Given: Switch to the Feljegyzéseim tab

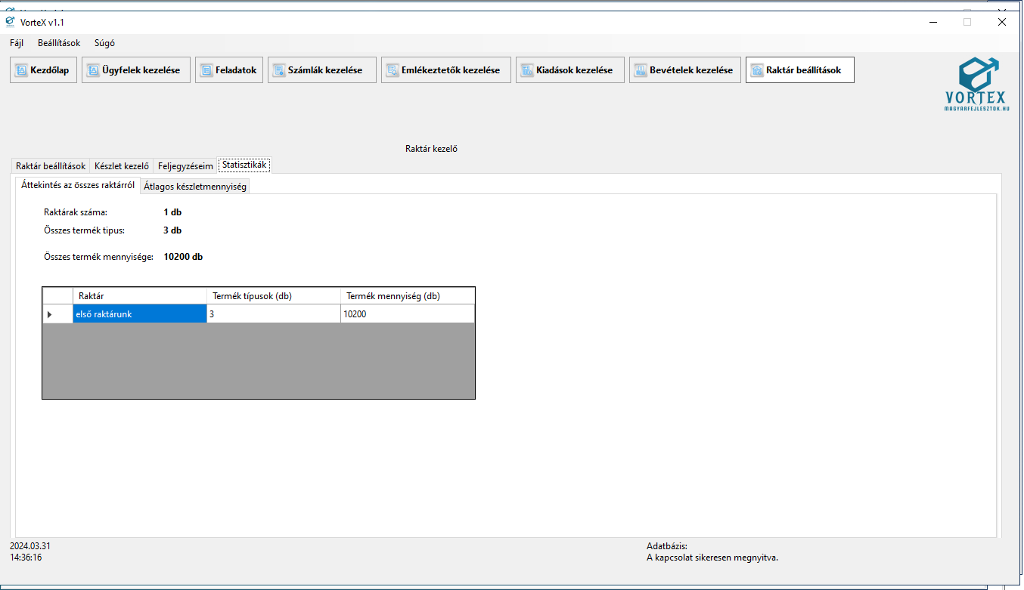Looking at the screenshot, I should 185,166.
